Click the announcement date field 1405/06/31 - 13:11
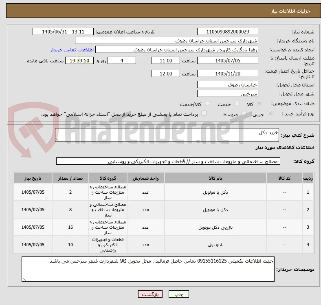This screenshot has height=305, width=321. point(63,31)
